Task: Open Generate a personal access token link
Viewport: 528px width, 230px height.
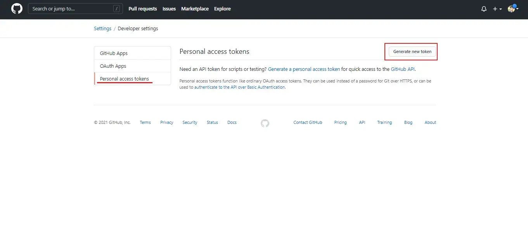Action: 304,69
